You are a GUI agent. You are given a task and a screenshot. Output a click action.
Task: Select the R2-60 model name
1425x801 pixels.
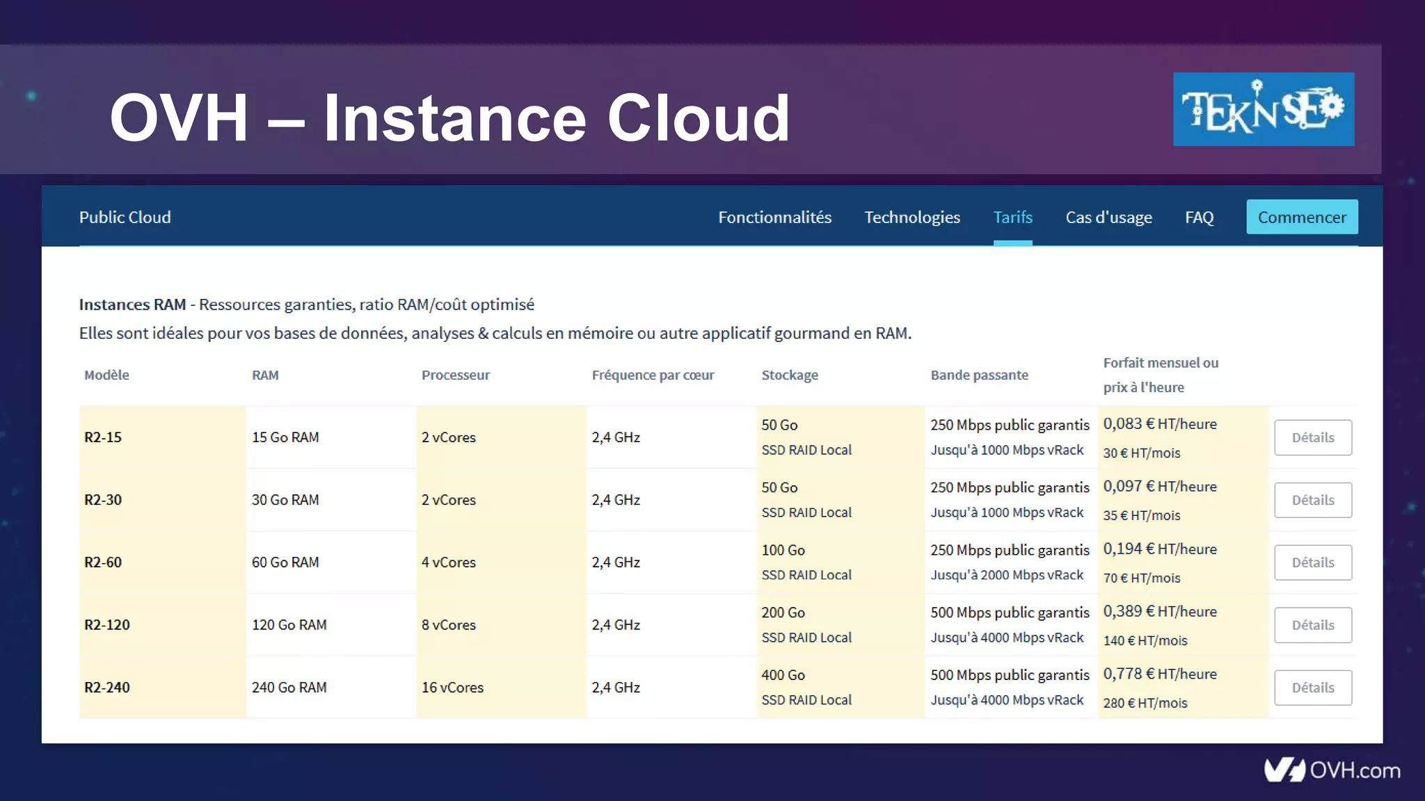(103, 563)
